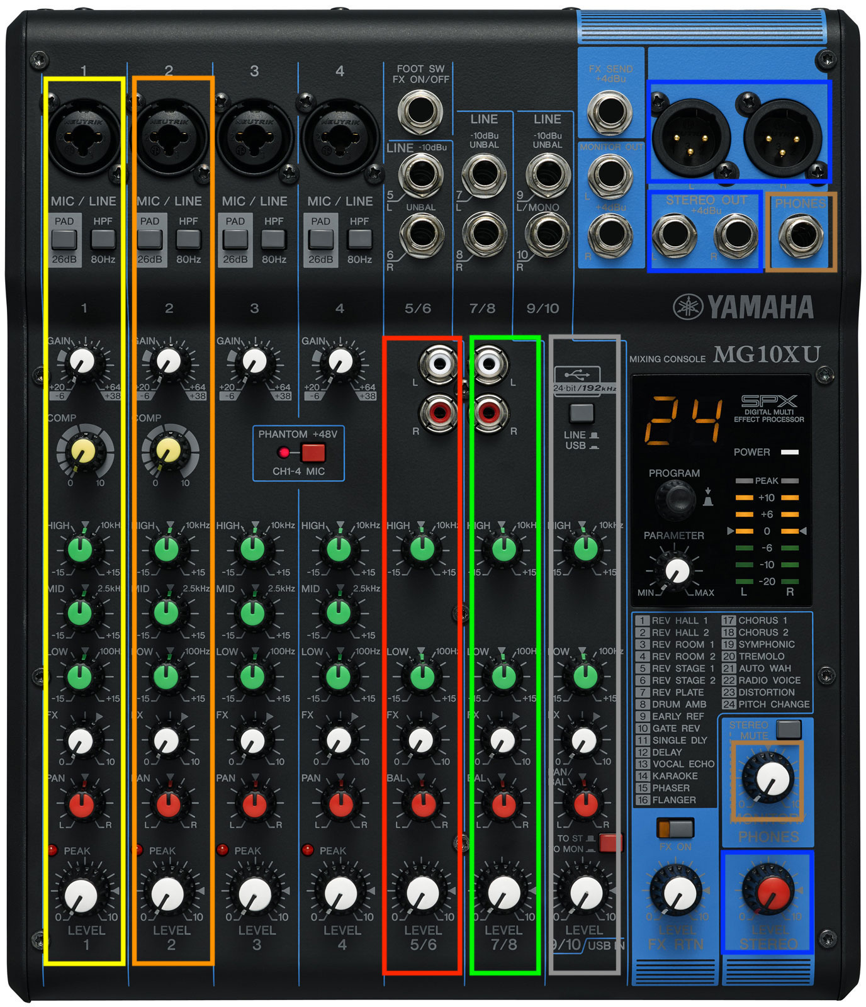Click the channel 1 COMP knob

tap(83, 451)
